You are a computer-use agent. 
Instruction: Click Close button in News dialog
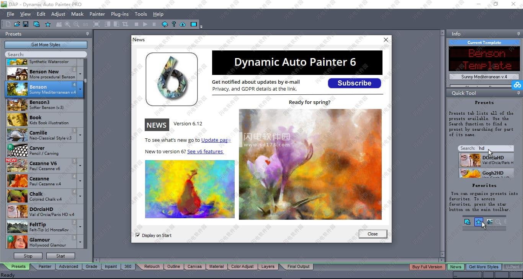tap(373, 234)
